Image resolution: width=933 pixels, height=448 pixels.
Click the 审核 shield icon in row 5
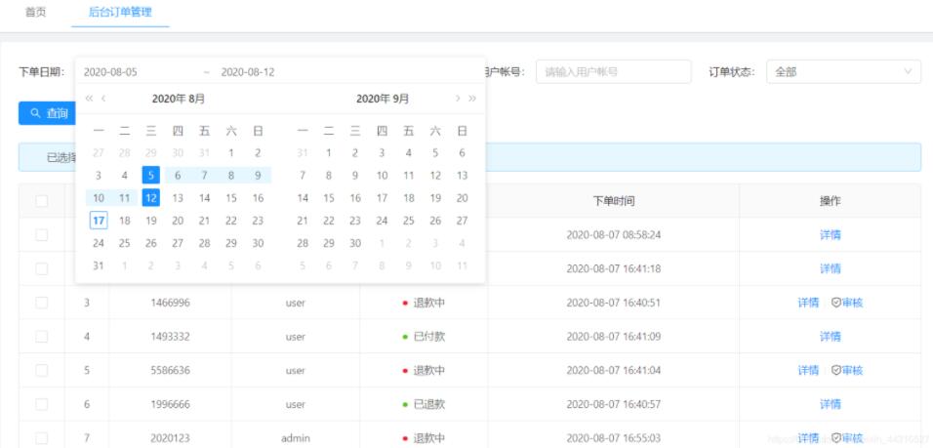[835, 371]
